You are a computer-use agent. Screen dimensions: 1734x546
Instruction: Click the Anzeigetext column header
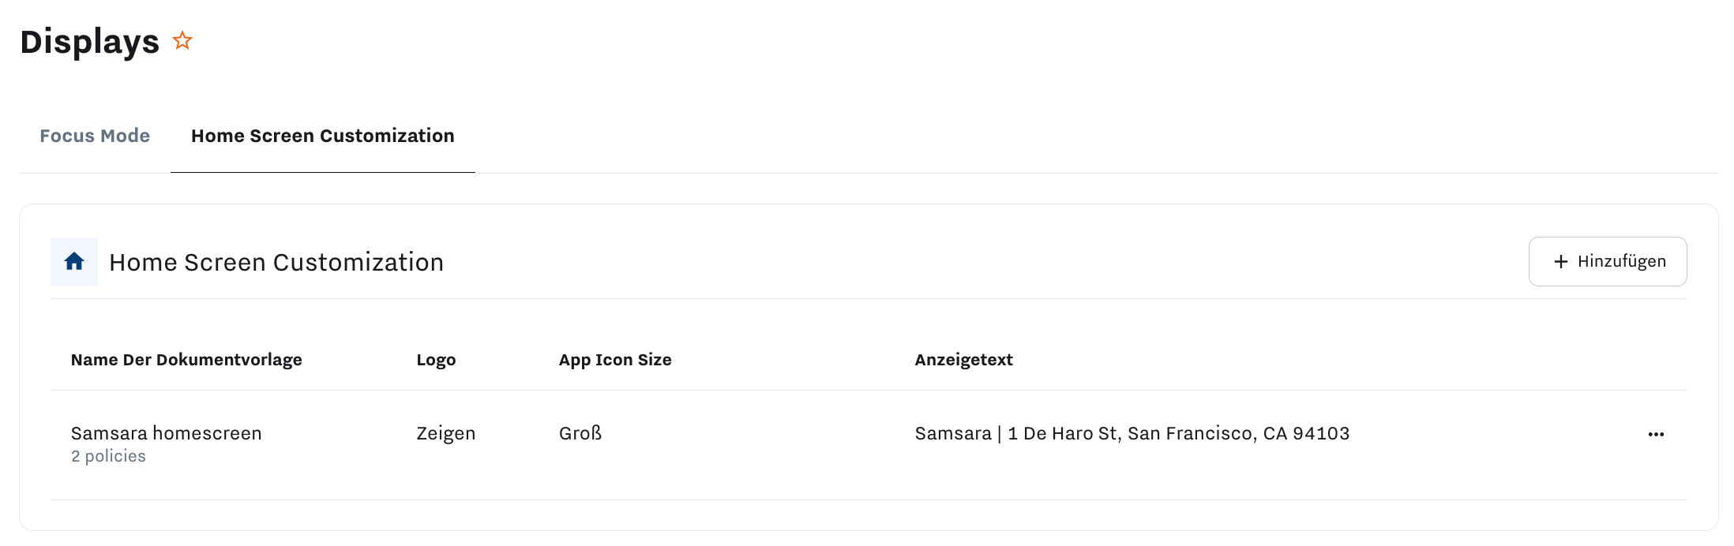[x=963, y=360]
